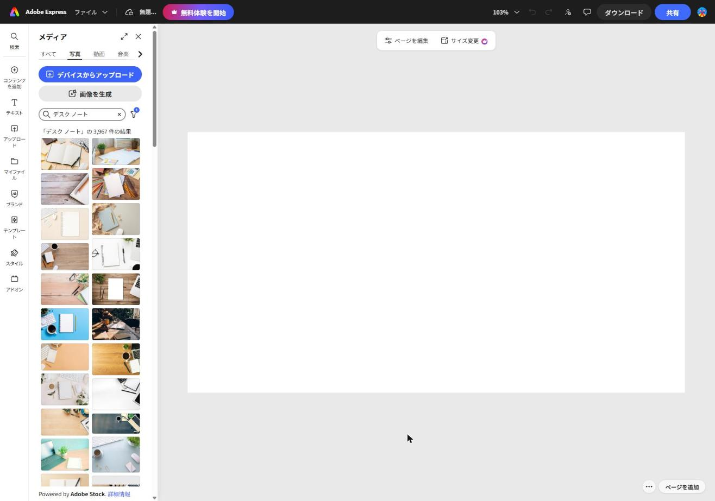
Task: Click コンテンツを追加 add content icon
Action: (x=14, y=77)
